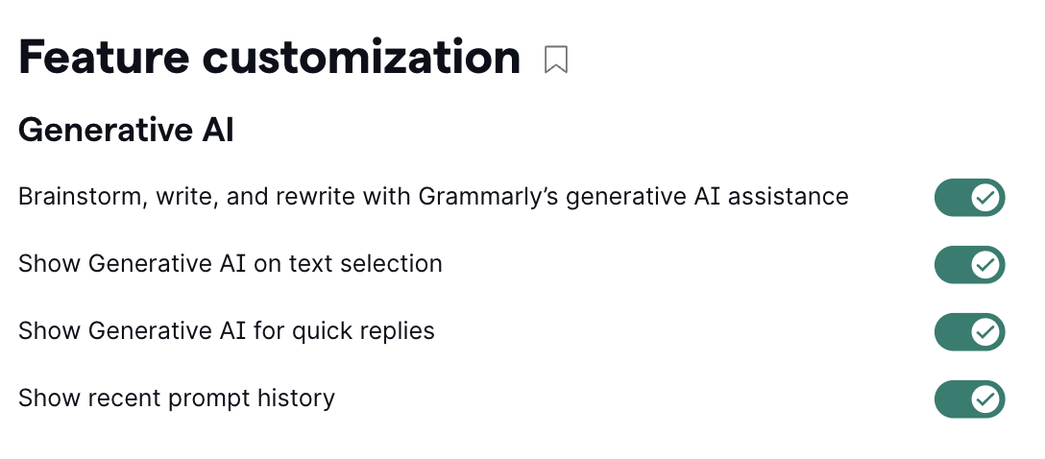Click checkmark knob on prompt history toggle
The width and height of the screenshot is (1045, 459).
[x=985, y=399]
